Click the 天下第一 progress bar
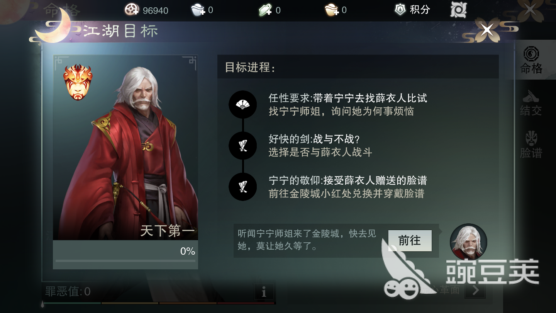This screenshot has height=313, width=556. coord(125,261)
